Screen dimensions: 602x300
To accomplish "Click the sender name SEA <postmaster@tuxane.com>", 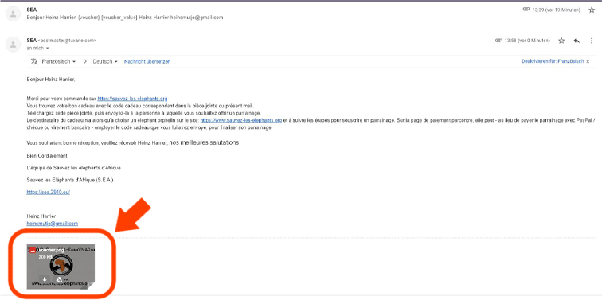I will (x=61, y=41).
